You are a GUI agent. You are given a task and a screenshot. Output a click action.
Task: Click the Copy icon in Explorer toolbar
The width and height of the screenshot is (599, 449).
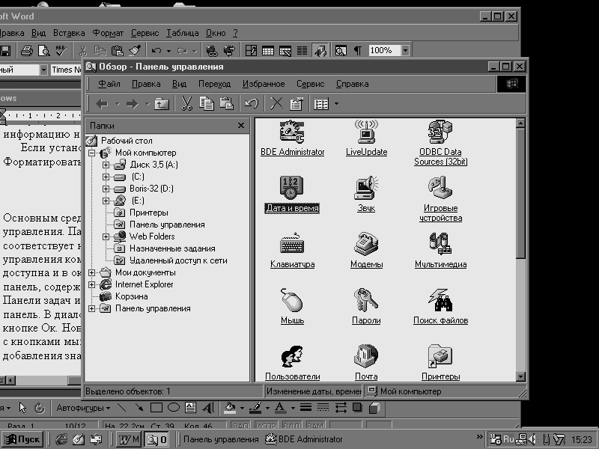click(x=207, y=104)
